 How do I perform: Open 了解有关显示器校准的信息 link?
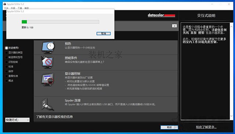tap(54, 117)
